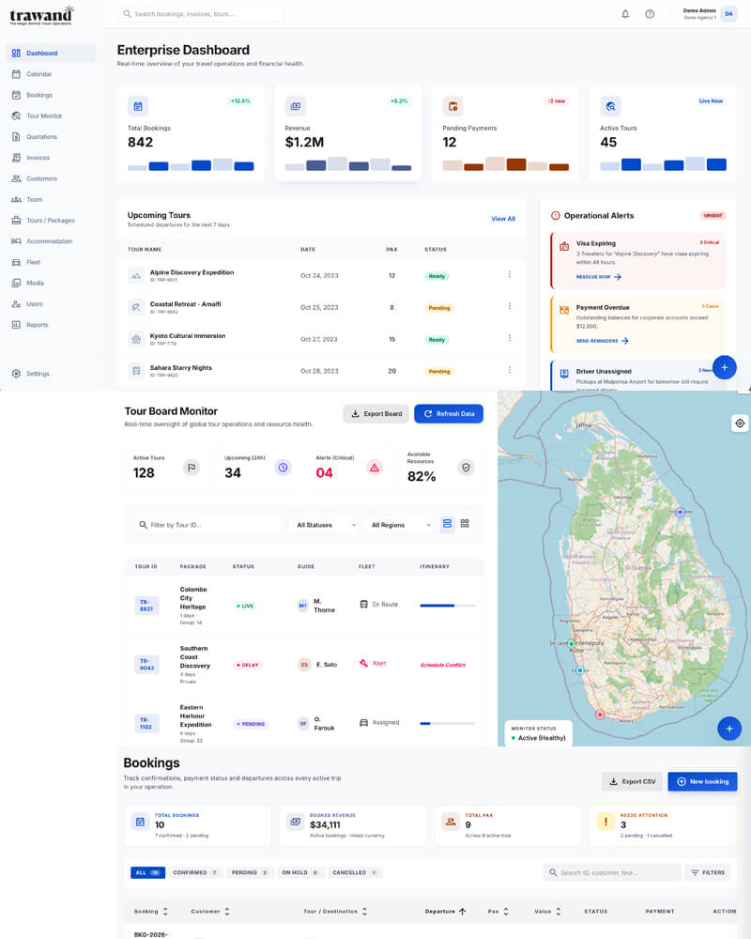The height and width of the screenshot is (939, 751).
Task: Click the Refresh Data button
Action: [x=449, y=414]
